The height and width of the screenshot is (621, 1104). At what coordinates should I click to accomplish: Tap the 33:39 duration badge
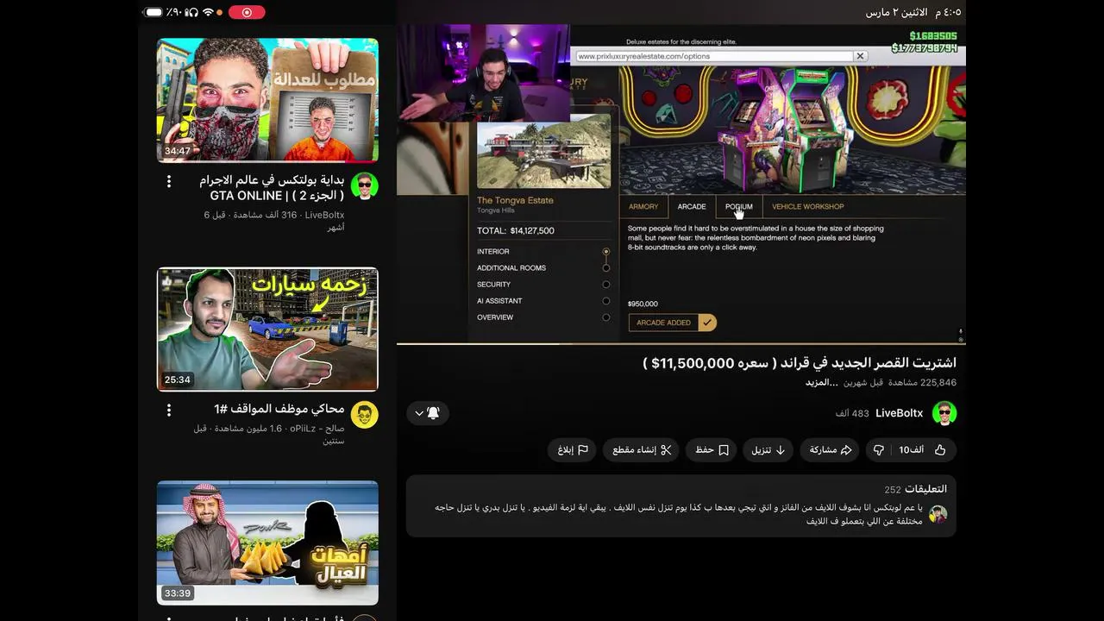click(x=177, y=593)
